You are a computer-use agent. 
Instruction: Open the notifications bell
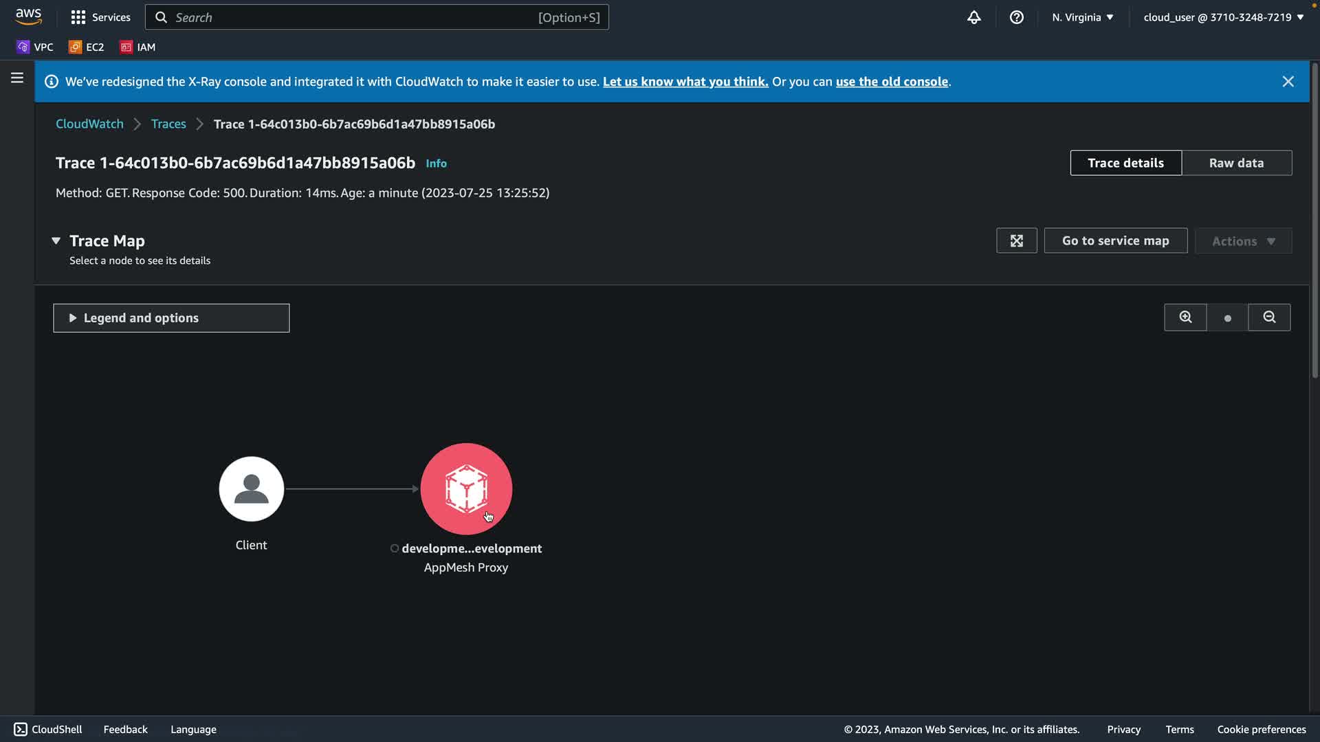973,17
